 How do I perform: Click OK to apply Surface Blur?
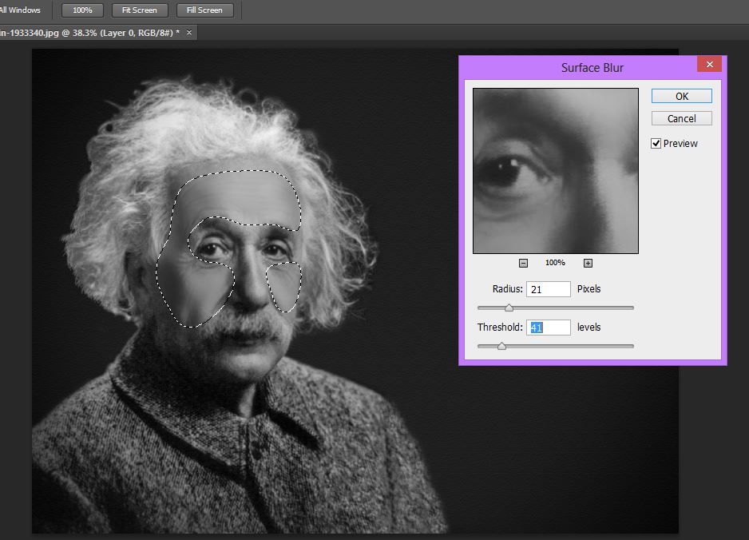[x=681, y=96]
